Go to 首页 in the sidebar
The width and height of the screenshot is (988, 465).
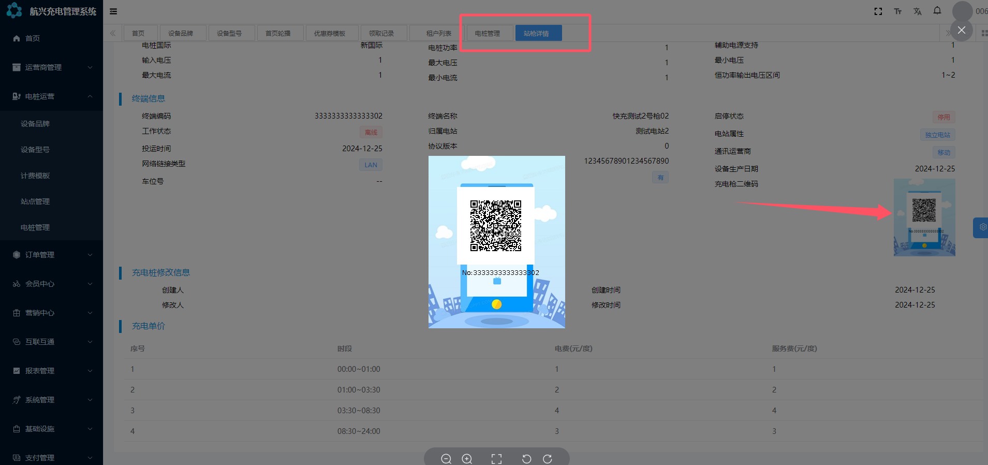pos(32,38)
